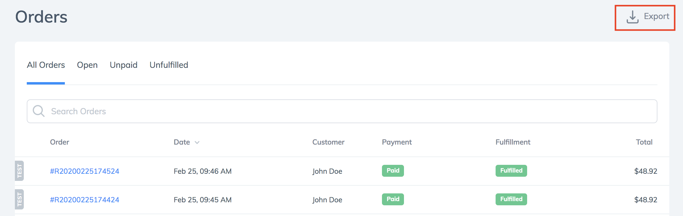Click Paid badge for order #R20200225174424

[x=393, y=199]
